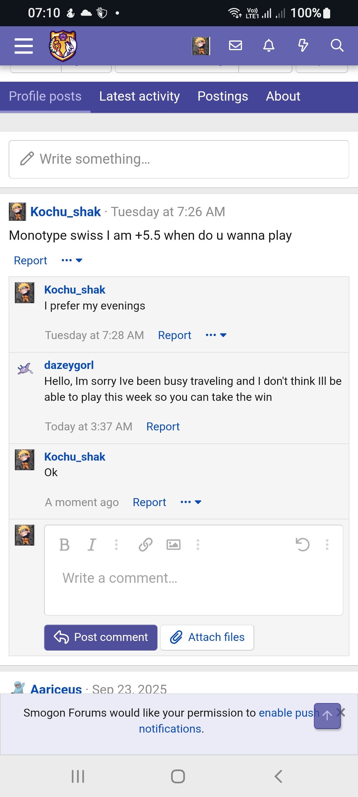This screenshot has height=797, width=358.
Task: Switch to the Postings tab
Action: (223, 96)
